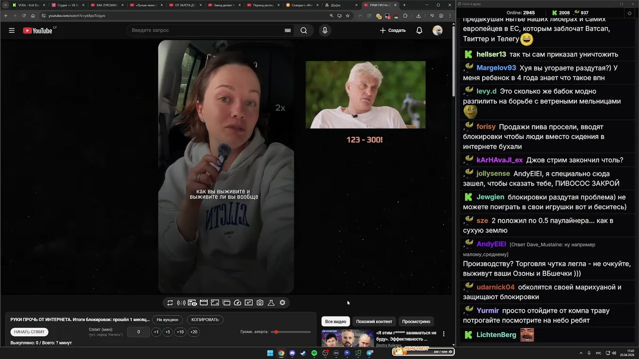Toggle the loop icon in player toolbar
Viewport: 639px width, 359px height.
(170, 303)
